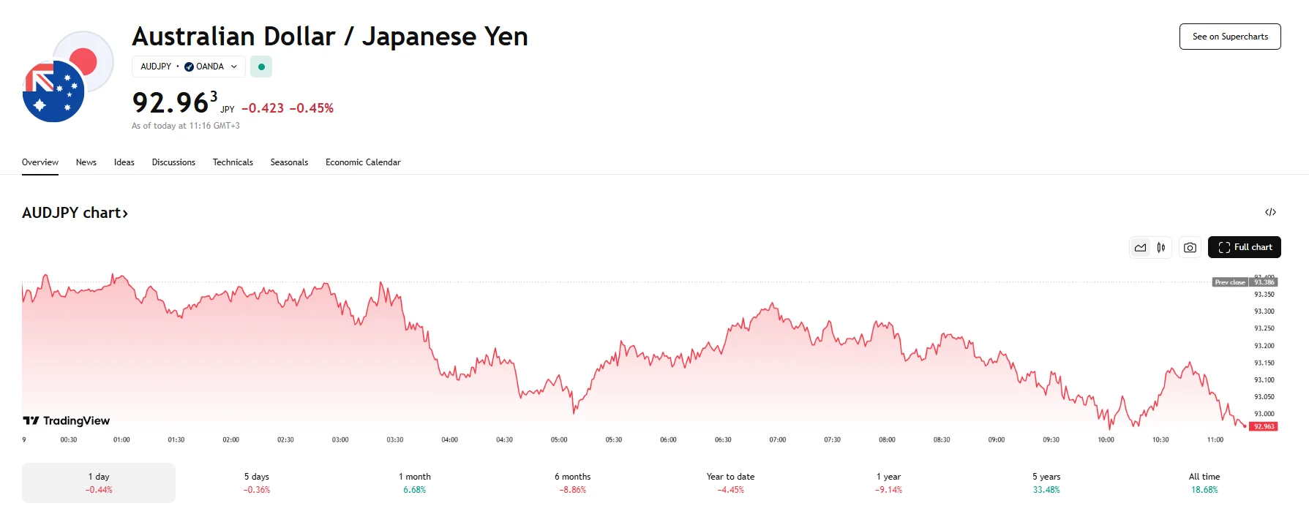Click the embed code icon

click(1270, 212)
